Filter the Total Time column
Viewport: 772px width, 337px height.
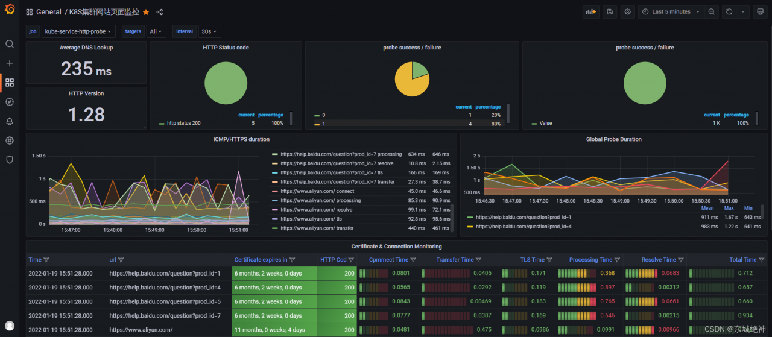762,260
